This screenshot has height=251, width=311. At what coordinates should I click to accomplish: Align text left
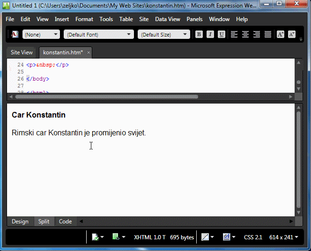234,34
